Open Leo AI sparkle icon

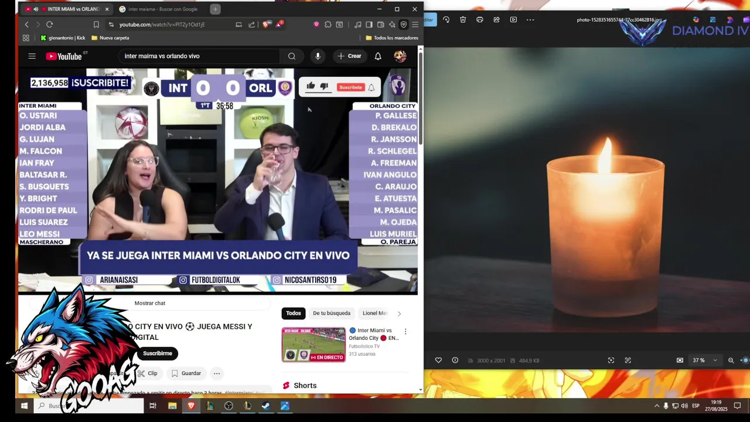coord(392,25)
